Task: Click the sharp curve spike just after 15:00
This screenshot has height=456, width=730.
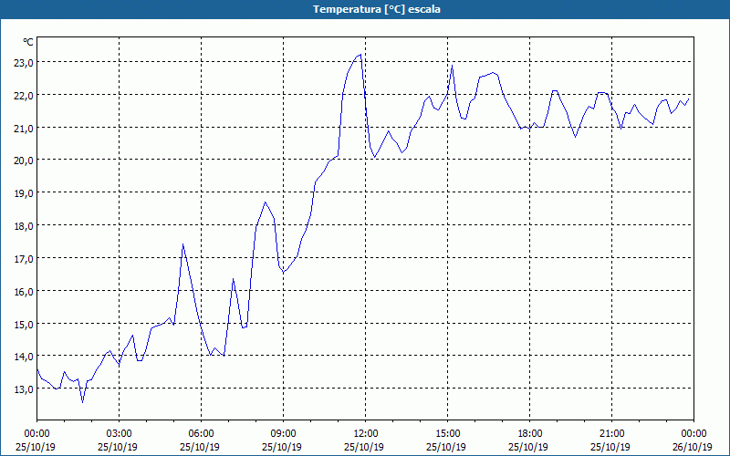Action: coord(452,66)
